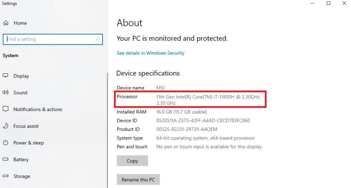Image resolution: width=351 pixels, height=188 pixels.
Task: Click the search magnifier icon
Action: point(97,39)
